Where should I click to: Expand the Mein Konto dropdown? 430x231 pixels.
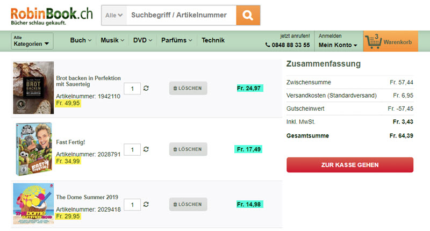coord(339,45)
